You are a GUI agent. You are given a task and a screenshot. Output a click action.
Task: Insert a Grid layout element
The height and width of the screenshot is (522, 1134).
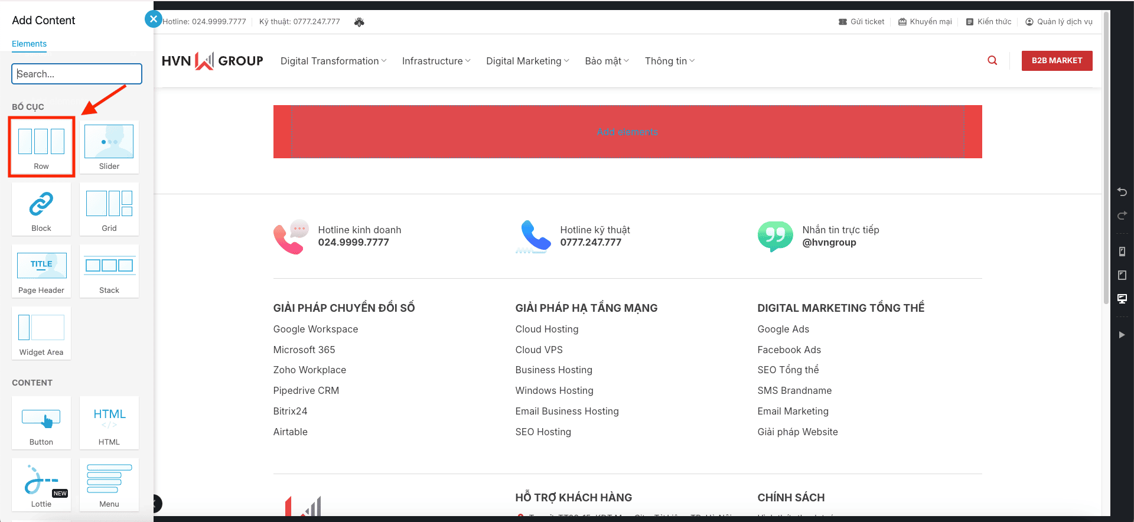click(109, 209)
